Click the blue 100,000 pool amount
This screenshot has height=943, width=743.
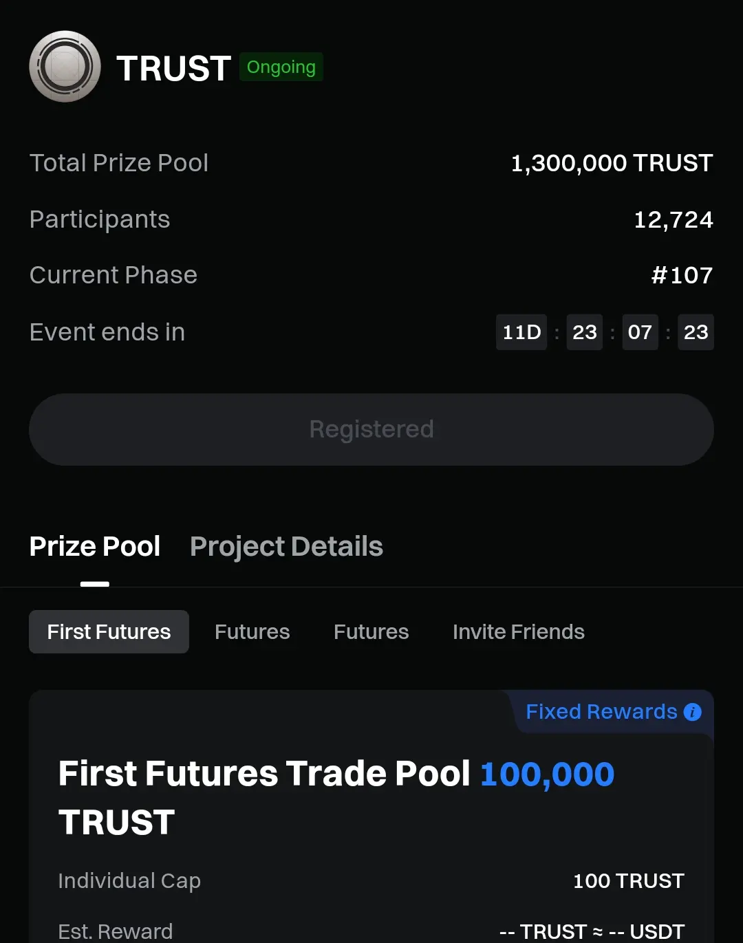547,774
